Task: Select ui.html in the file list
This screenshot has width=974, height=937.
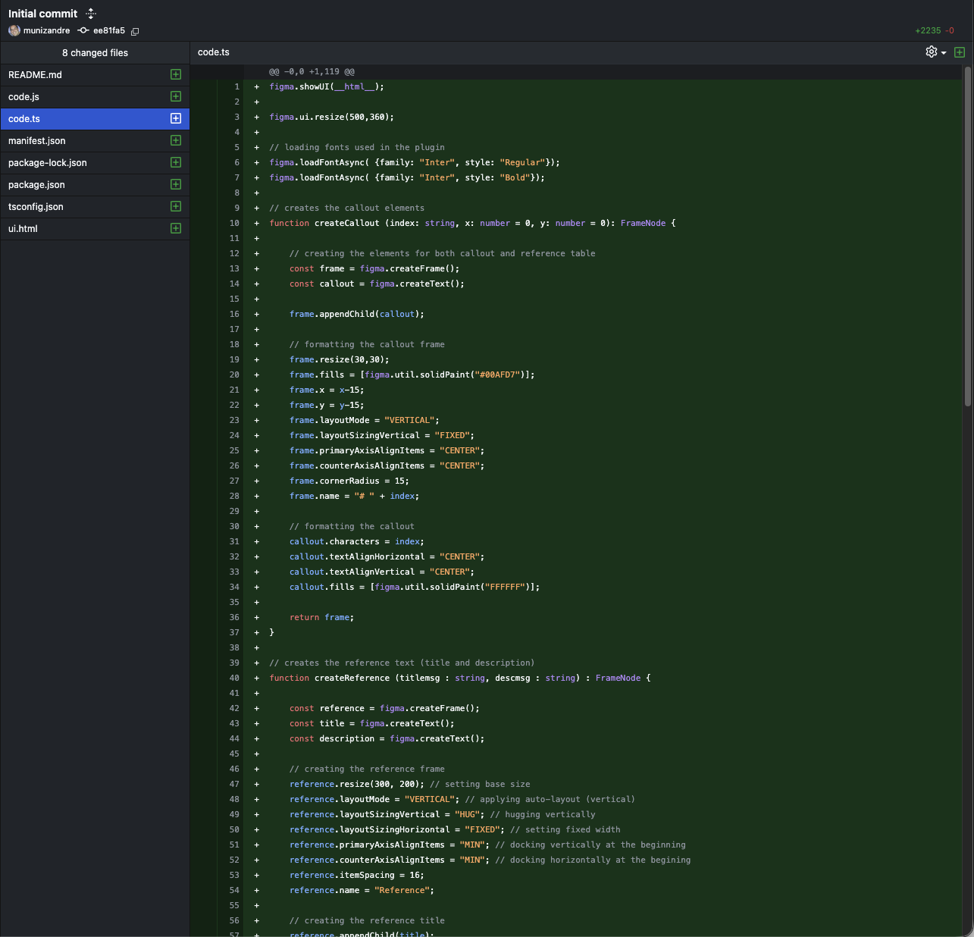Action: coord(23,229)
